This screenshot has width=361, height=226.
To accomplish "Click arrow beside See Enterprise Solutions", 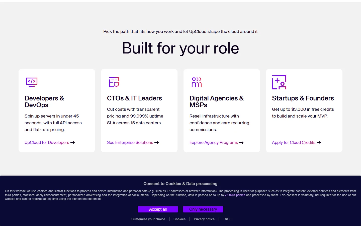I will point(157,143).
